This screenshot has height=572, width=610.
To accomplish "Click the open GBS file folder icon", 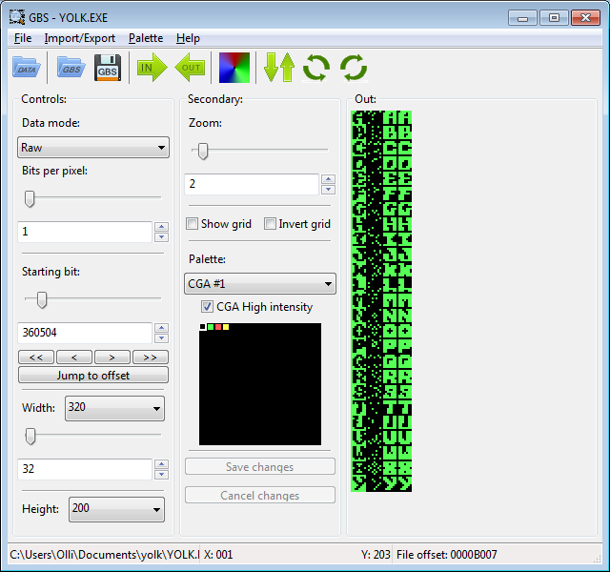I will [x=70, y=68].
